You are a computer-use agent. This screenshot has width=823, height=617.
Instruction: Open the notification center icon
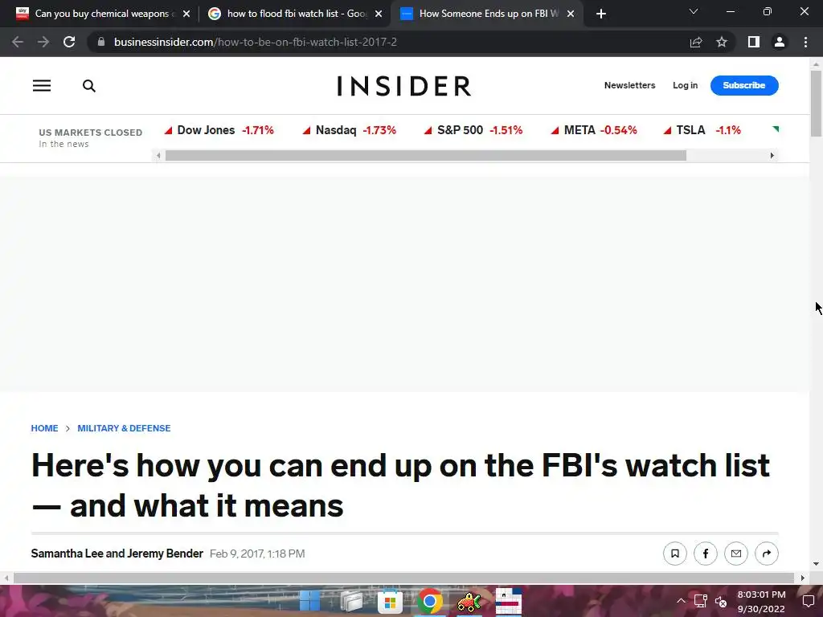[x=809, y=601]
